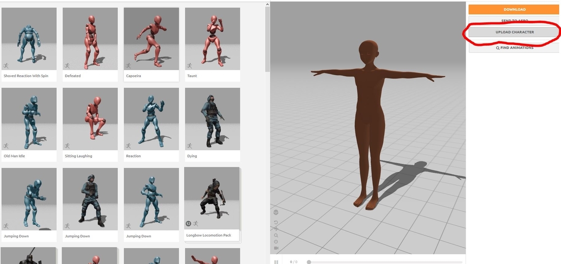Viewport: 561px width, 264px height.
Task: Click running-man icon on Defeated card
Action: coord(67,66)
